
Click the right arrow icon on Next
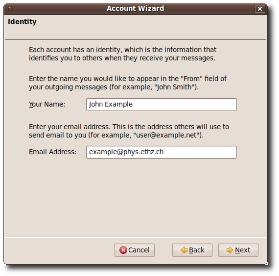point(230,250)
